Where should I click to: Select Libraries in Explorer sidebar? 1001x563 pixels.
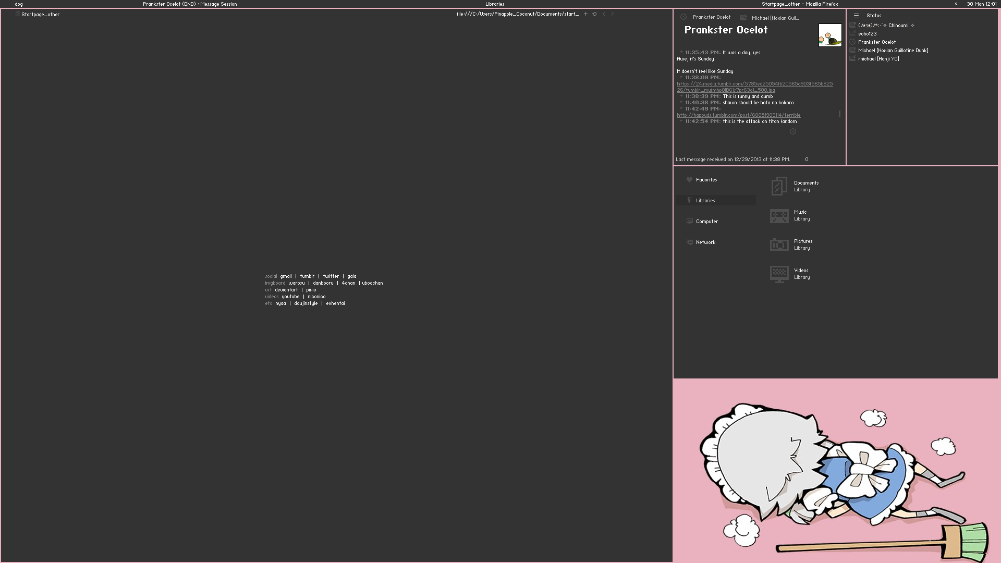(716, 201)
